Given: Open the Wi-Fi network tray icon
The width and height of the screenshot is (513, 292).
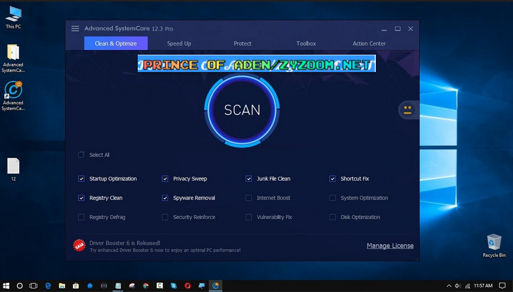Looking at the screenshot, I should click(467, 286).
